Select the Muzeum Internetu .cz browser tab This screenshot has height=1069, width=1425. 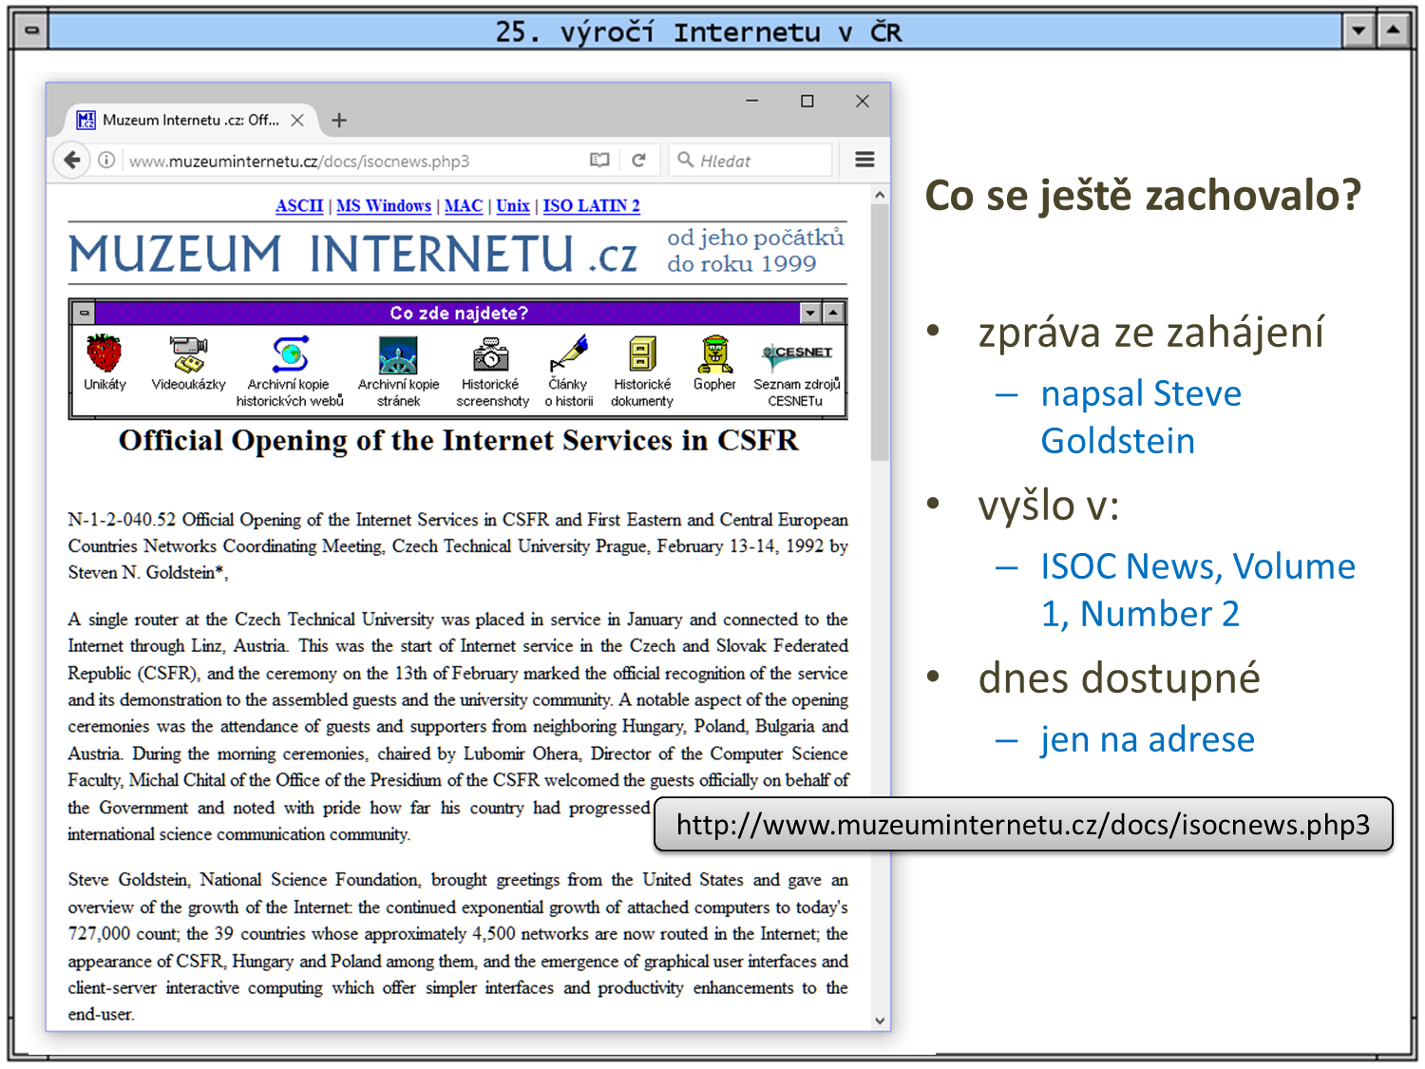191,121
